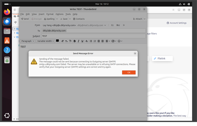Open Ubuntu Software from dock
The width and height of the screenshot is (197, 126).
[x=7, y=40]
